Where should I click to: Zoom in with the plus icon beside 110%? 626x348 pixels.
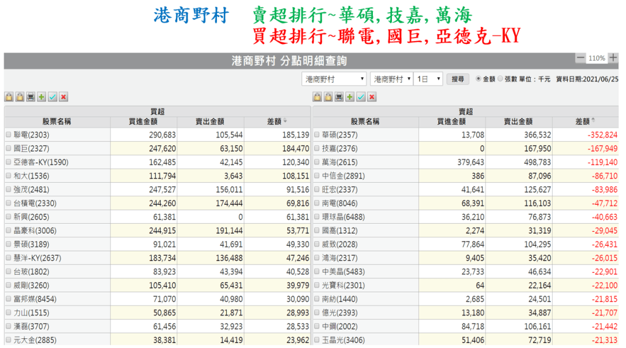[x=613, y=58]
